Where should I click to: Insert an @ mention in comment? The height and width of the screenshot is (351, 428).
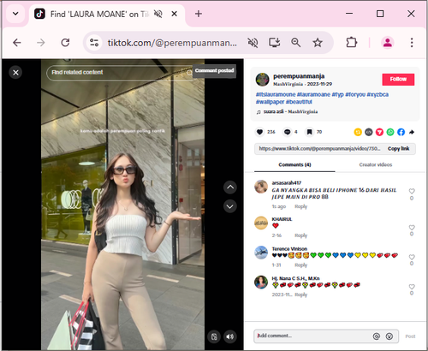(x=377, y=336)
